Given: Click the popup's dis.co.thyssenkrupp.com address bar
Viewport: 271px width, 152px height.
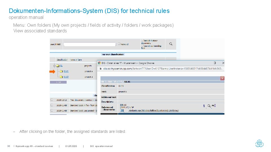Looking at the screenshot, I should [163, 69].
